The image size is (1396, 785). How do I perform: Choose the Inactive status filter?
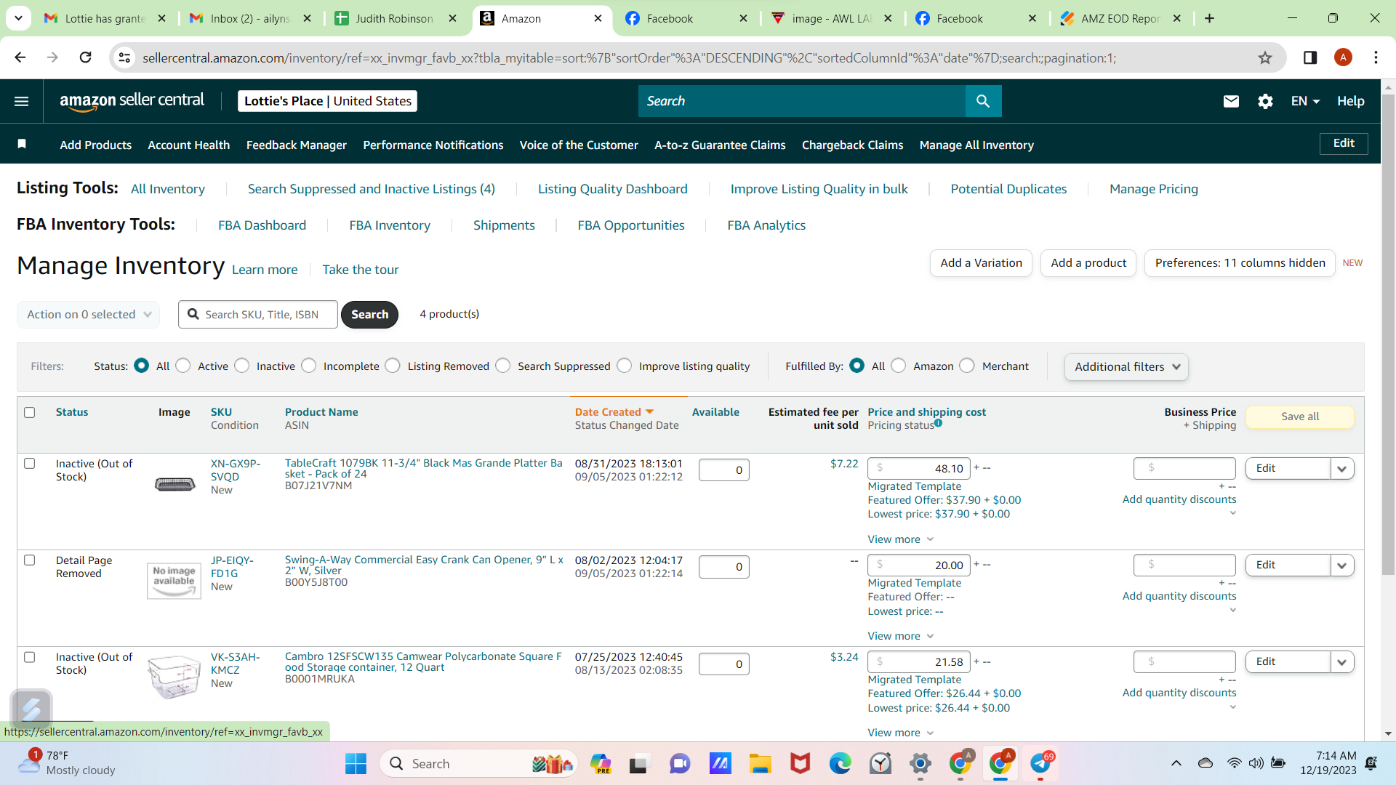click(242, 366)
